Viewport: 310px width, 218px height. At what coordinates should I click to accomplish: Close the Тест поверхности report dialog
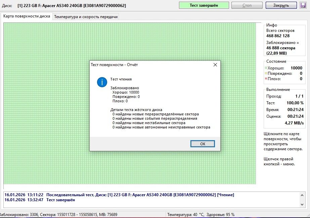pyautogui.click(x=215, y=65)
